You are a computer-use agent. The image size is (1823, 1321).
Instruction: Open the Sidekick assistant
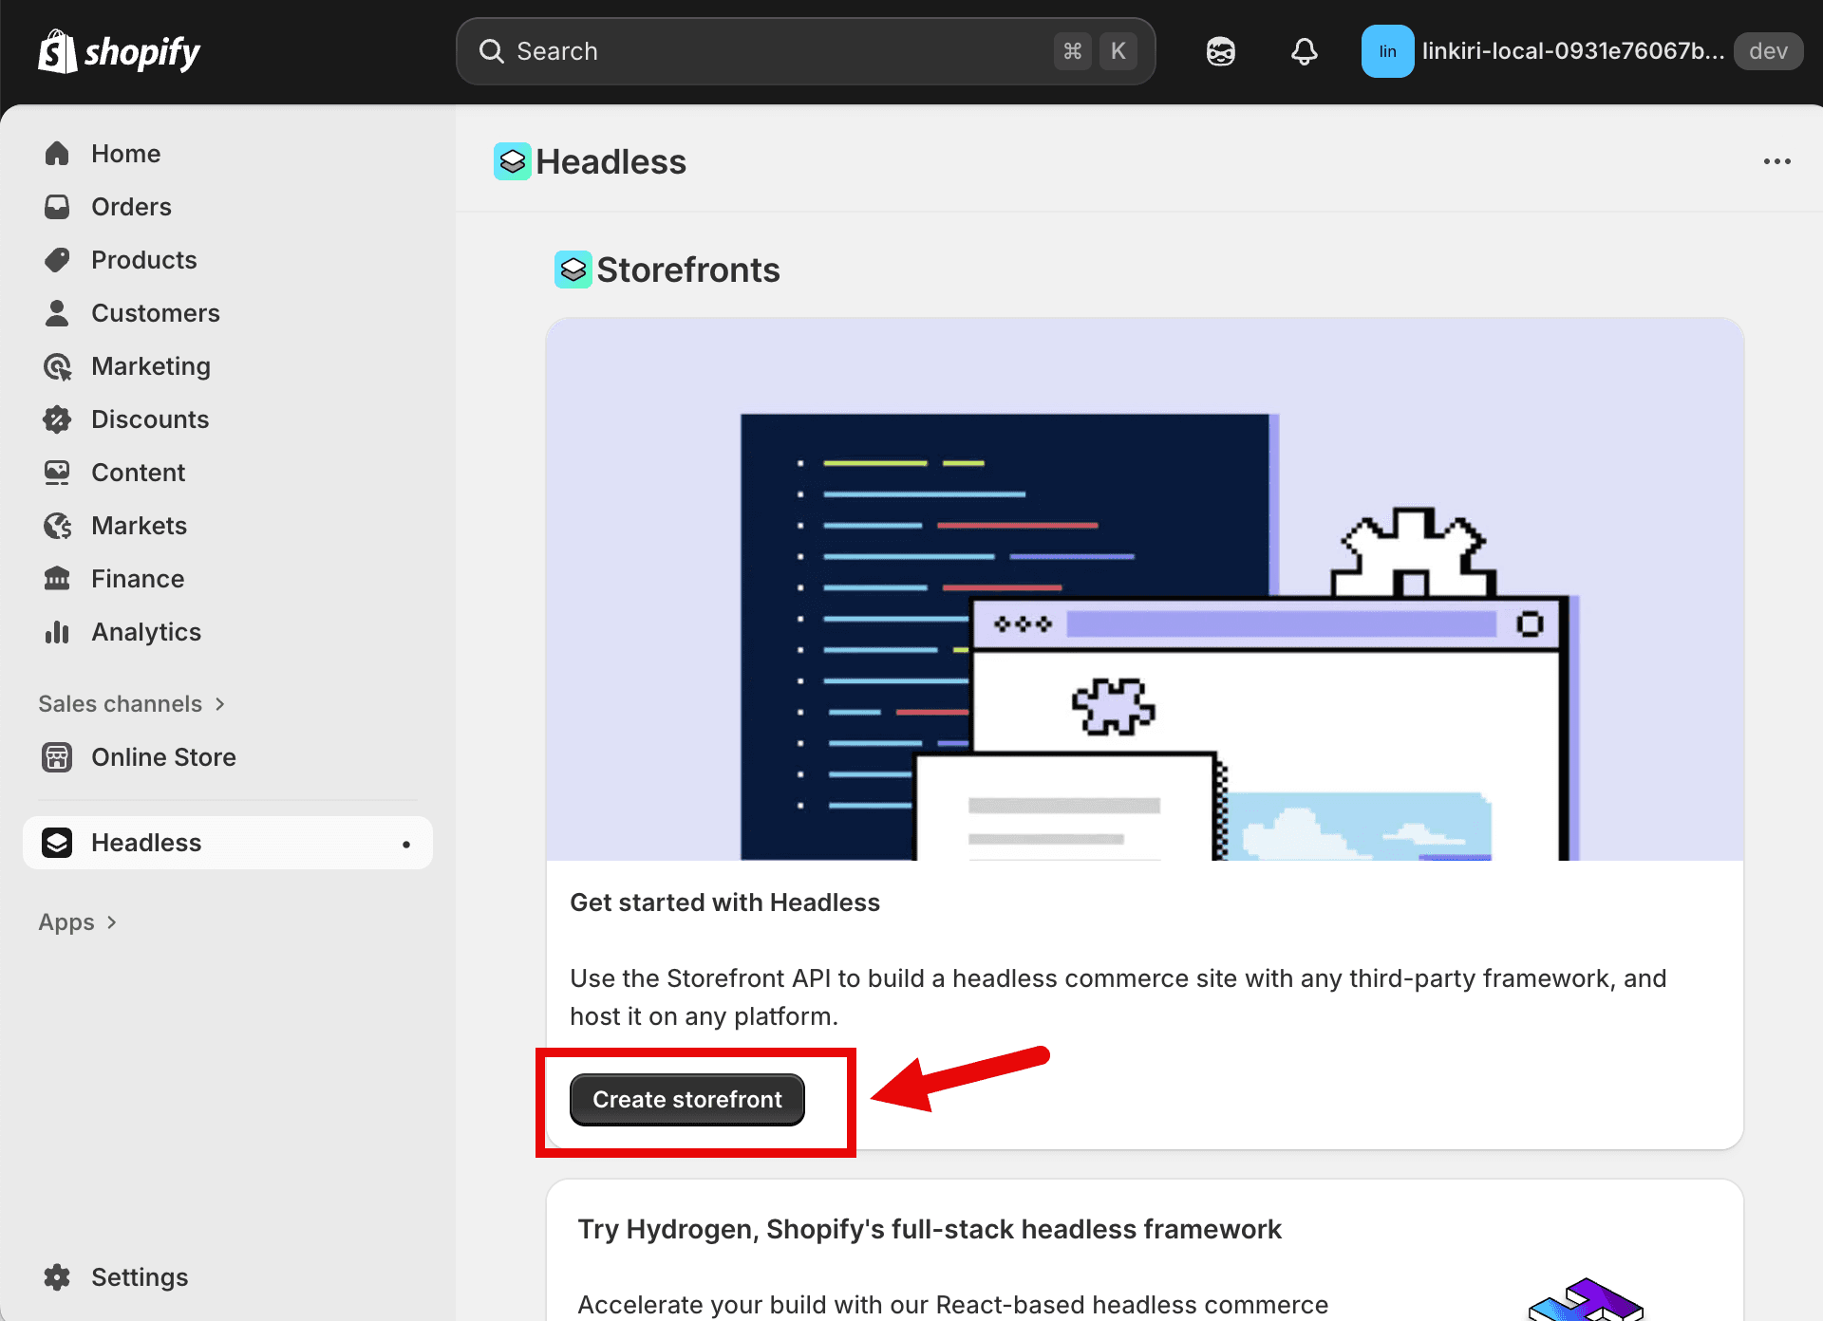tap(1220, 50)
